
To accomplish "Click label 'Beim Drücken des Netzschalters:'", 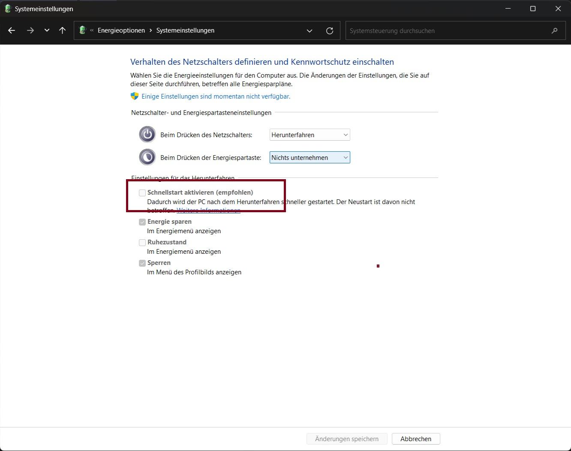I will [206, 135].
